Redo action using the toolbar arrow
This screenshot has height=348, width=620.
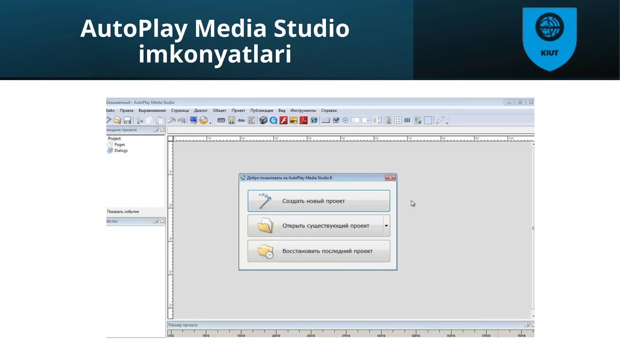click(181, 120)
